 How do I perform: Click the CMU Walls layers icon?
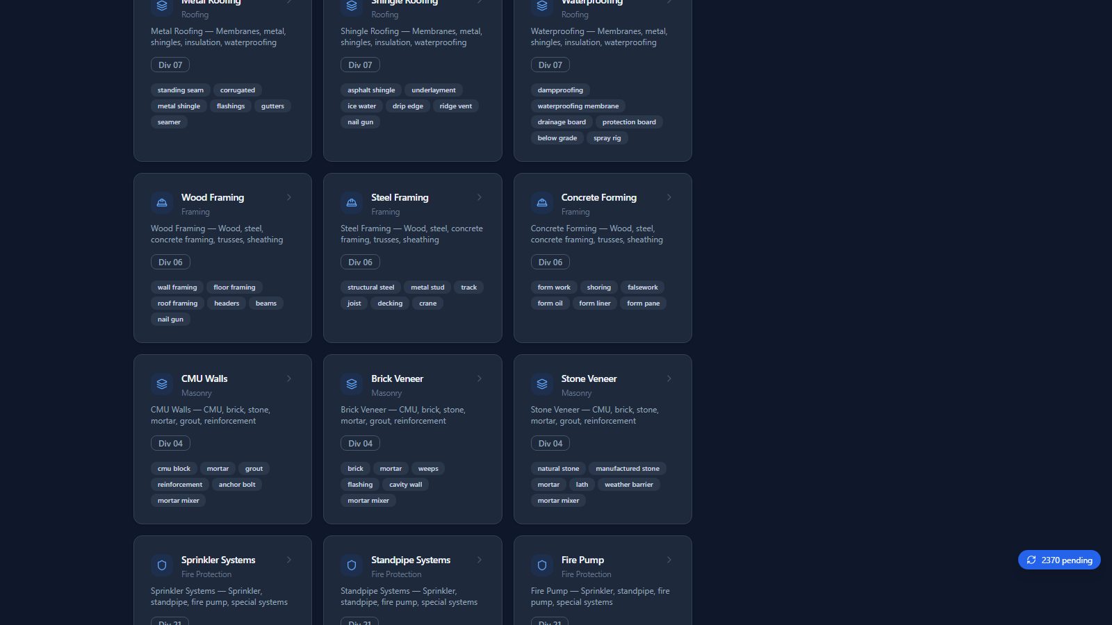[x=162, y=384]
